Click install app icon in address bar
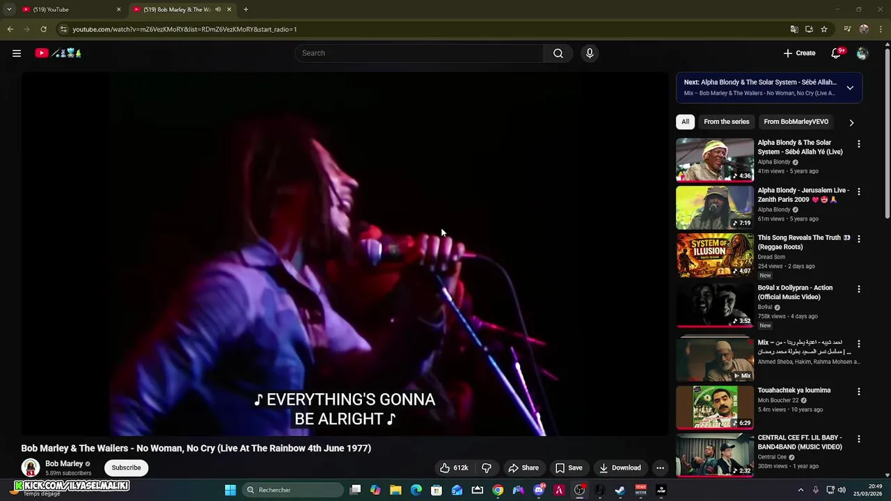891x501 pixels. 809,29
